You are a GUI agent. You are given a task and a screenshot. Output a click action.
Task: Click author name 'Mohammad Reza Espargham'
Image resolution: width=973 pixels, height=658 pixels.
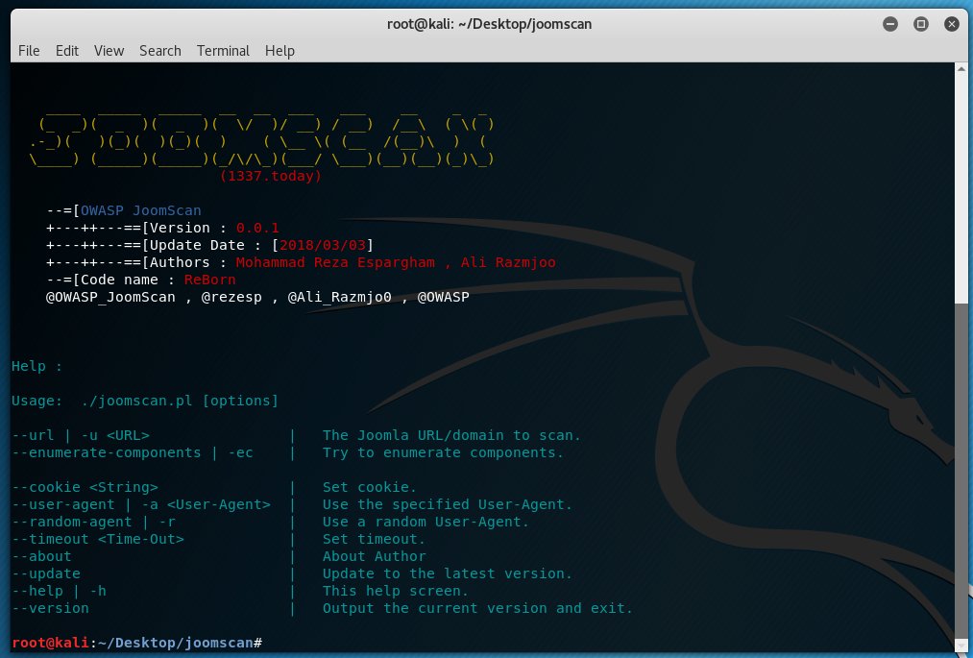(x=335, y=262)
